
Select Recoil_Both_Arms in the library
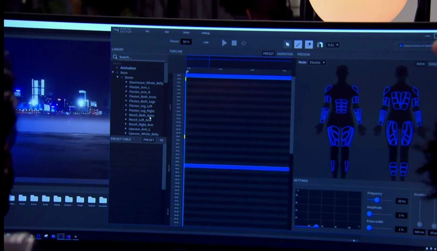tap(141, 115)
